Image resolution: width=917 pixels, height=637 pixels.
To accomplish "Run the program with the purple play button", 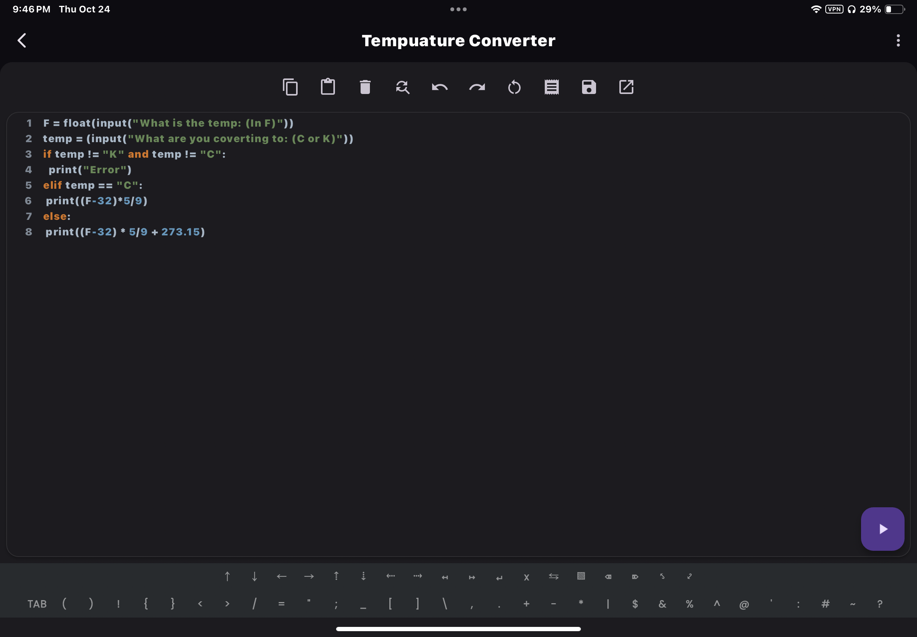I will [x=882, y=529].
